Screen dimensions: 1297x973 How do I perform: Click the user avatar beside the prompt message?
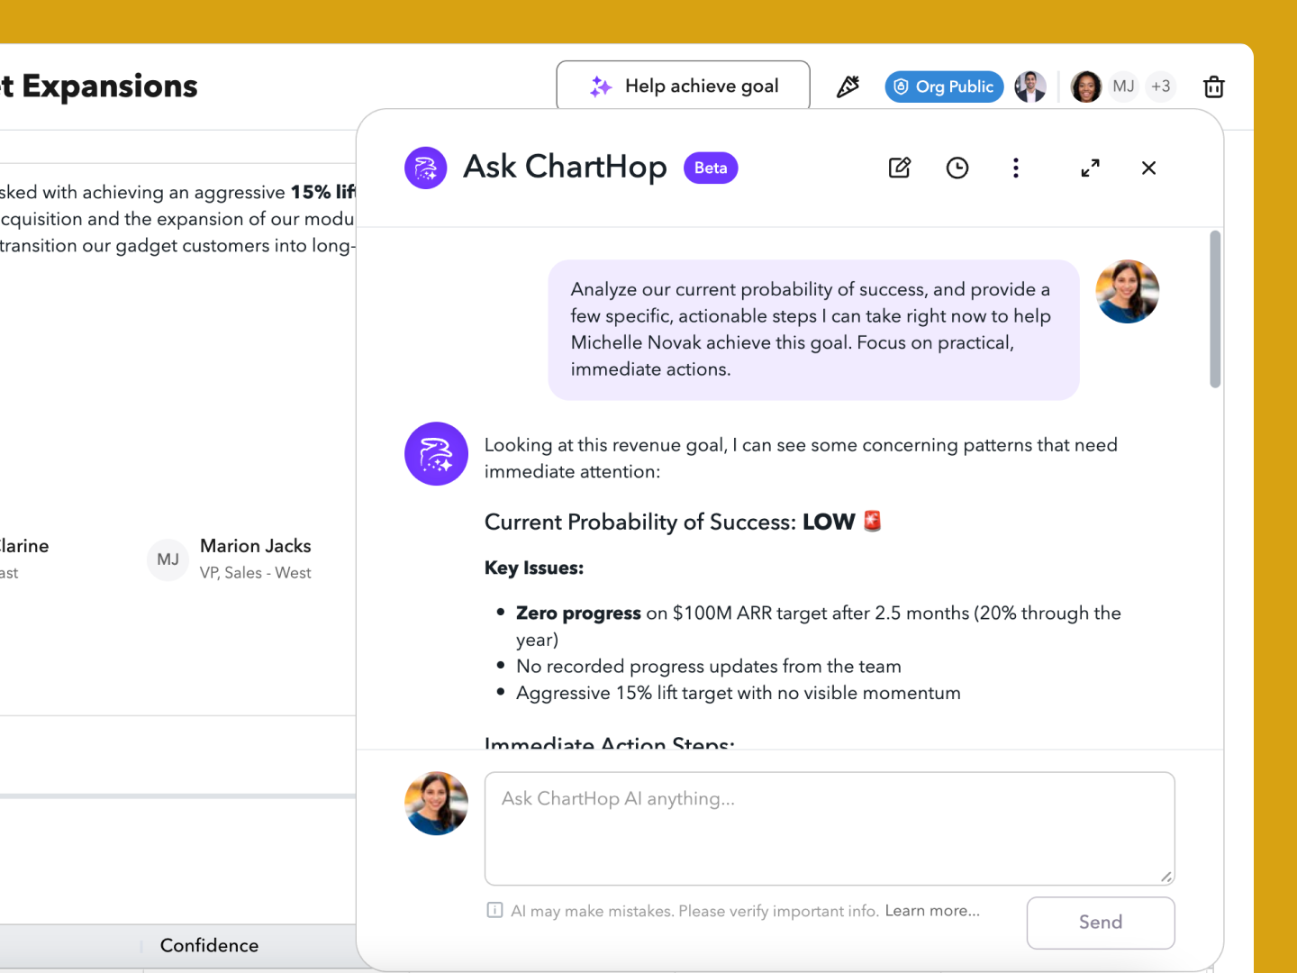coord(1127,292)
